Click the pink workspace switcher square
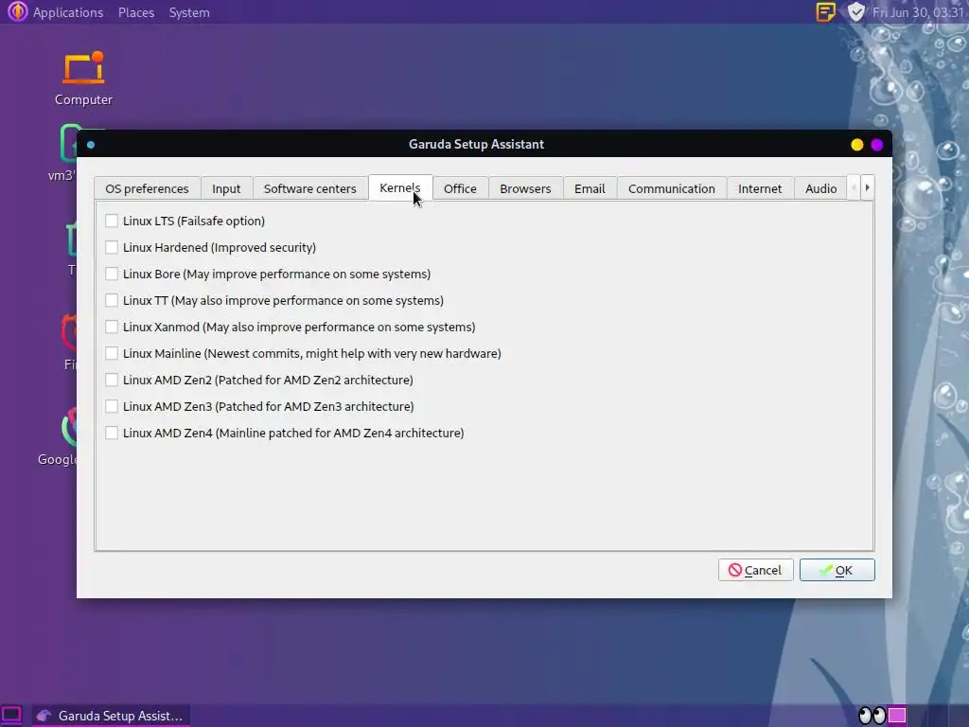The height and width of the screenshot is (727, 969). click(897, 716)
